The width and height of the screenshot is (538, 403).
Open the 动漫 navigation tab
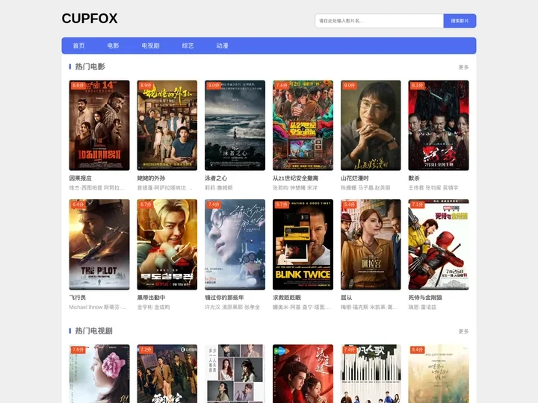pyautogui.click(x=222, y=46)
